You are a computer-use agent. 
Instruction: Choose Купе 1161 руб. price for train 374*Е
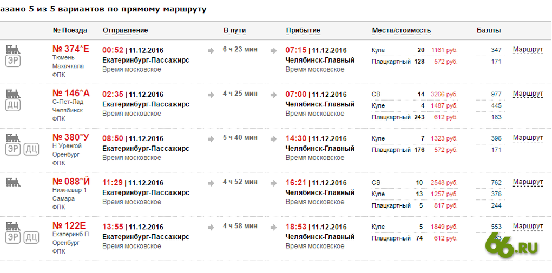pos(445,50)
